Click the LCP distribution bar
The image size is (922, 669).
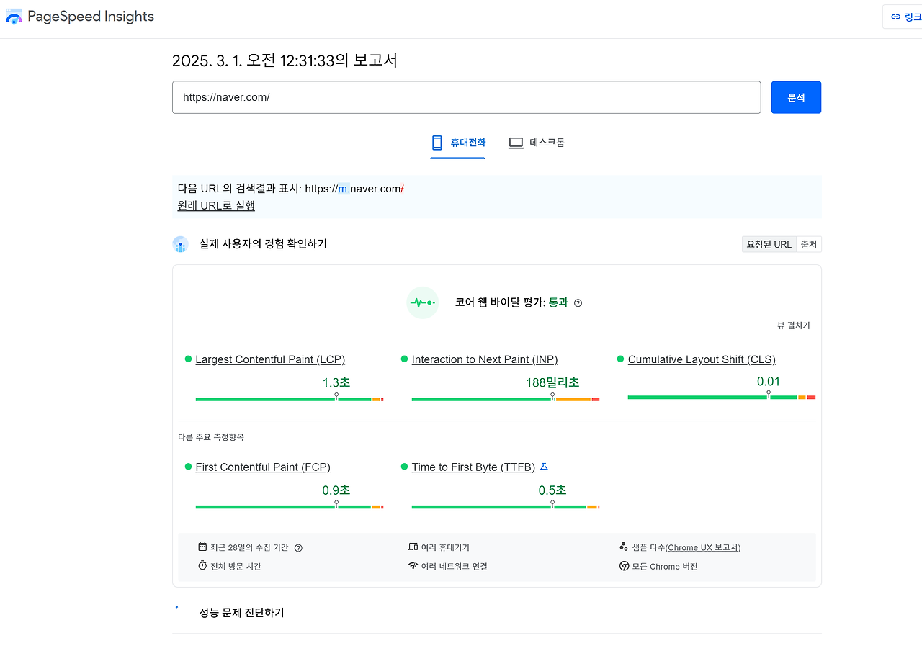290,399
